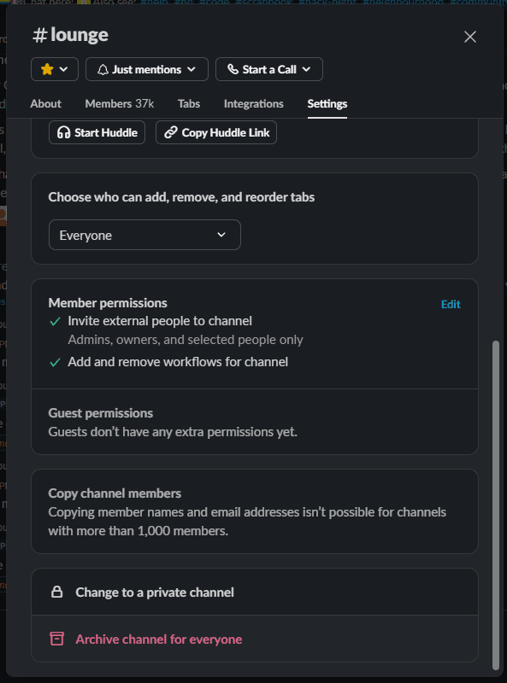Click Edit link for Member permissions
The image size is (507, 683).
[x=451, y=304]
